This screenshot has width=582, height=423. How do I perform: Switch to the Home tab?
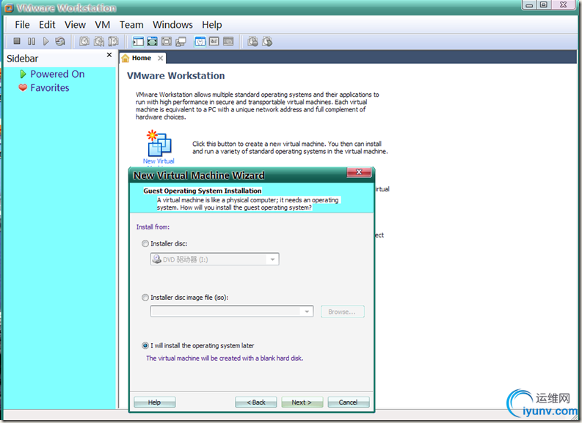[142, 58]
